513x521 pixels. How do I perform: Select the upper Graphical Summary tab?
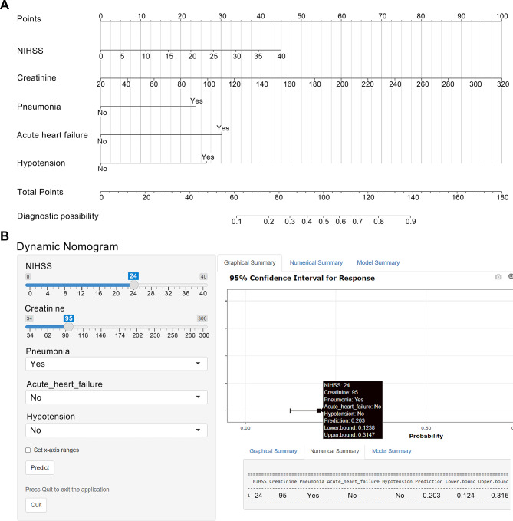pyautogui.click(x=250, y=262)
